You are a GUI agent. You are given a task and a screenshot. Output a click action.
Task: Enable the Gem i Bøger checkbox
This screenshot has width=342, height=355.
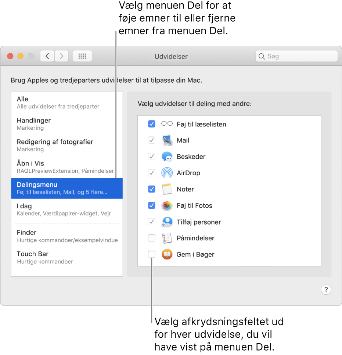tap(152, 254)
